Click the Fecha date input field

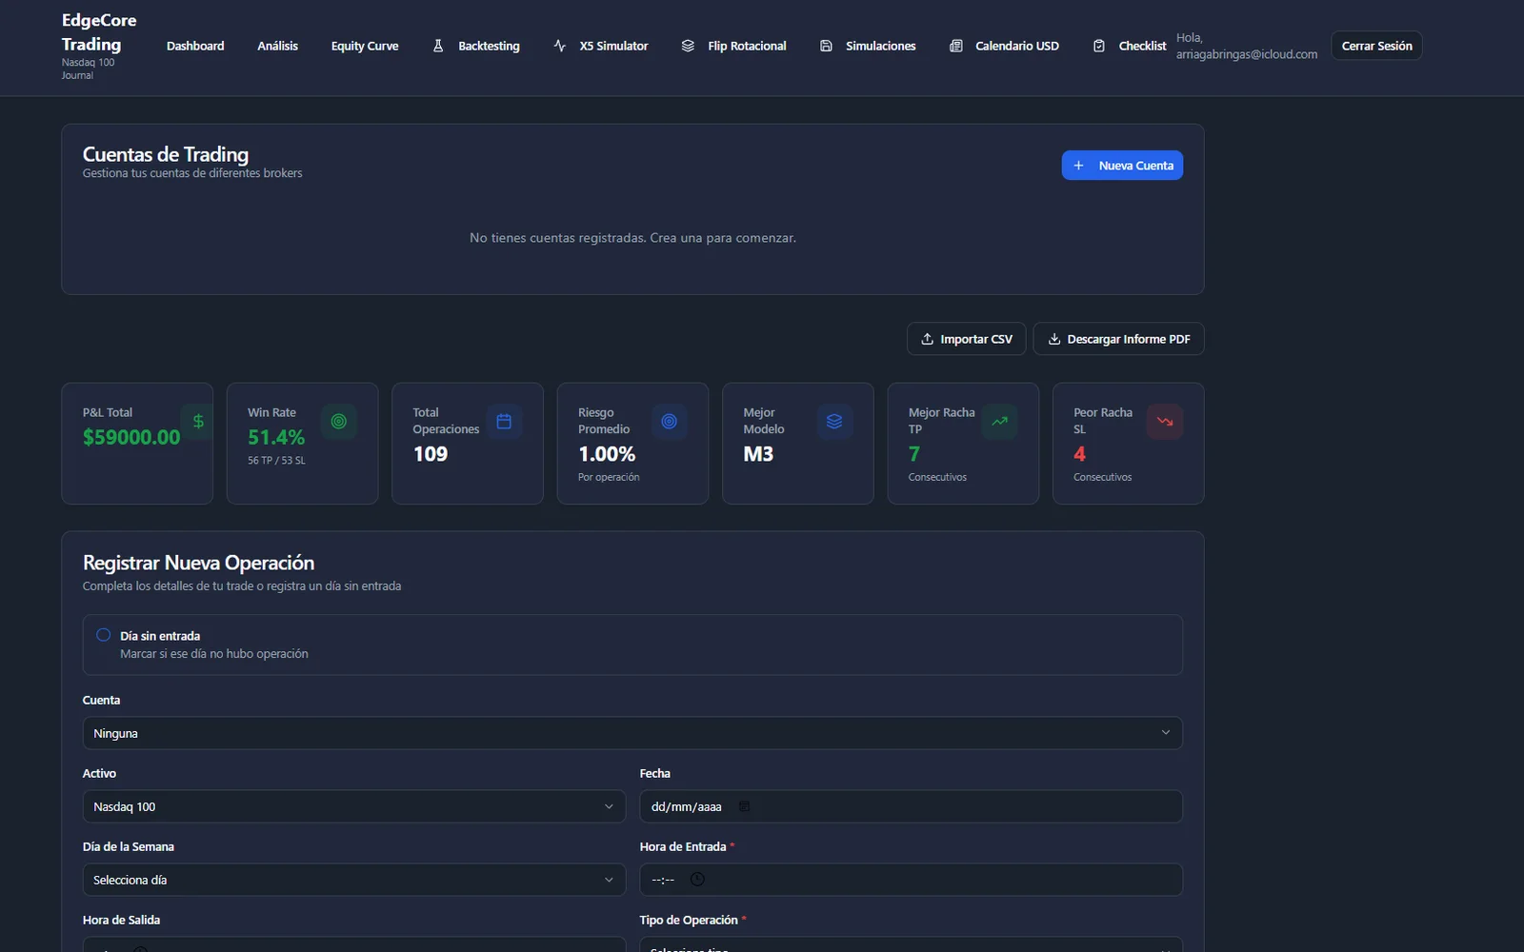click(x=911, y=806)
